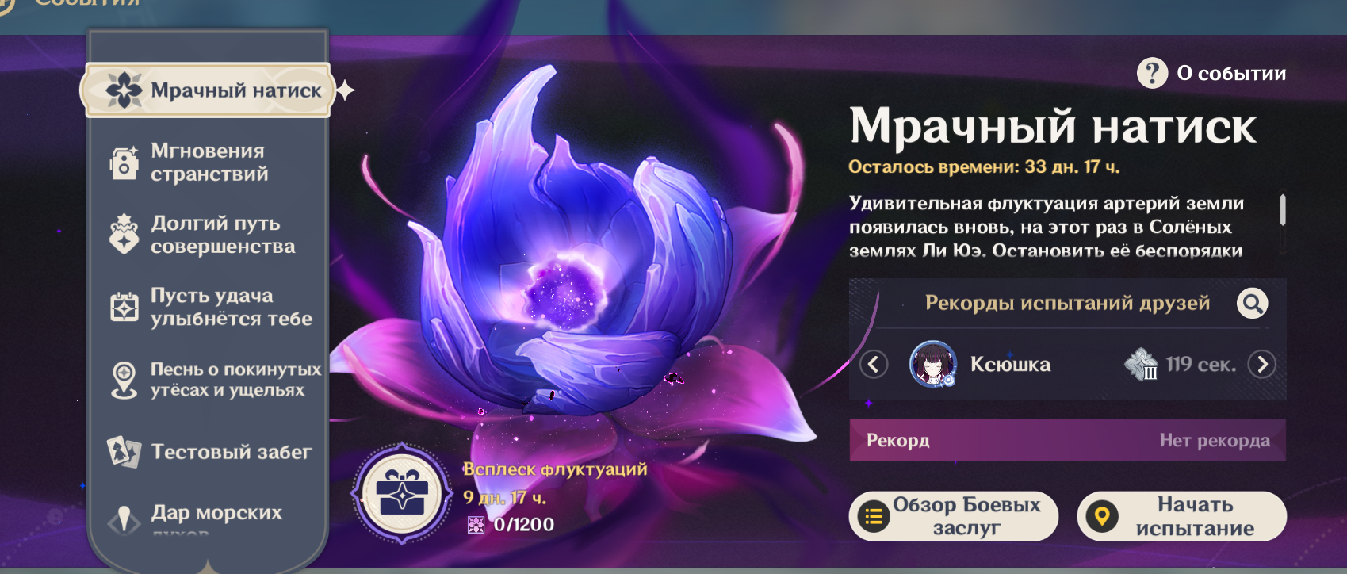Click the Рекорд row showing Нет рекорда
Screen dimensions: 1347x574
(1068, 440)
